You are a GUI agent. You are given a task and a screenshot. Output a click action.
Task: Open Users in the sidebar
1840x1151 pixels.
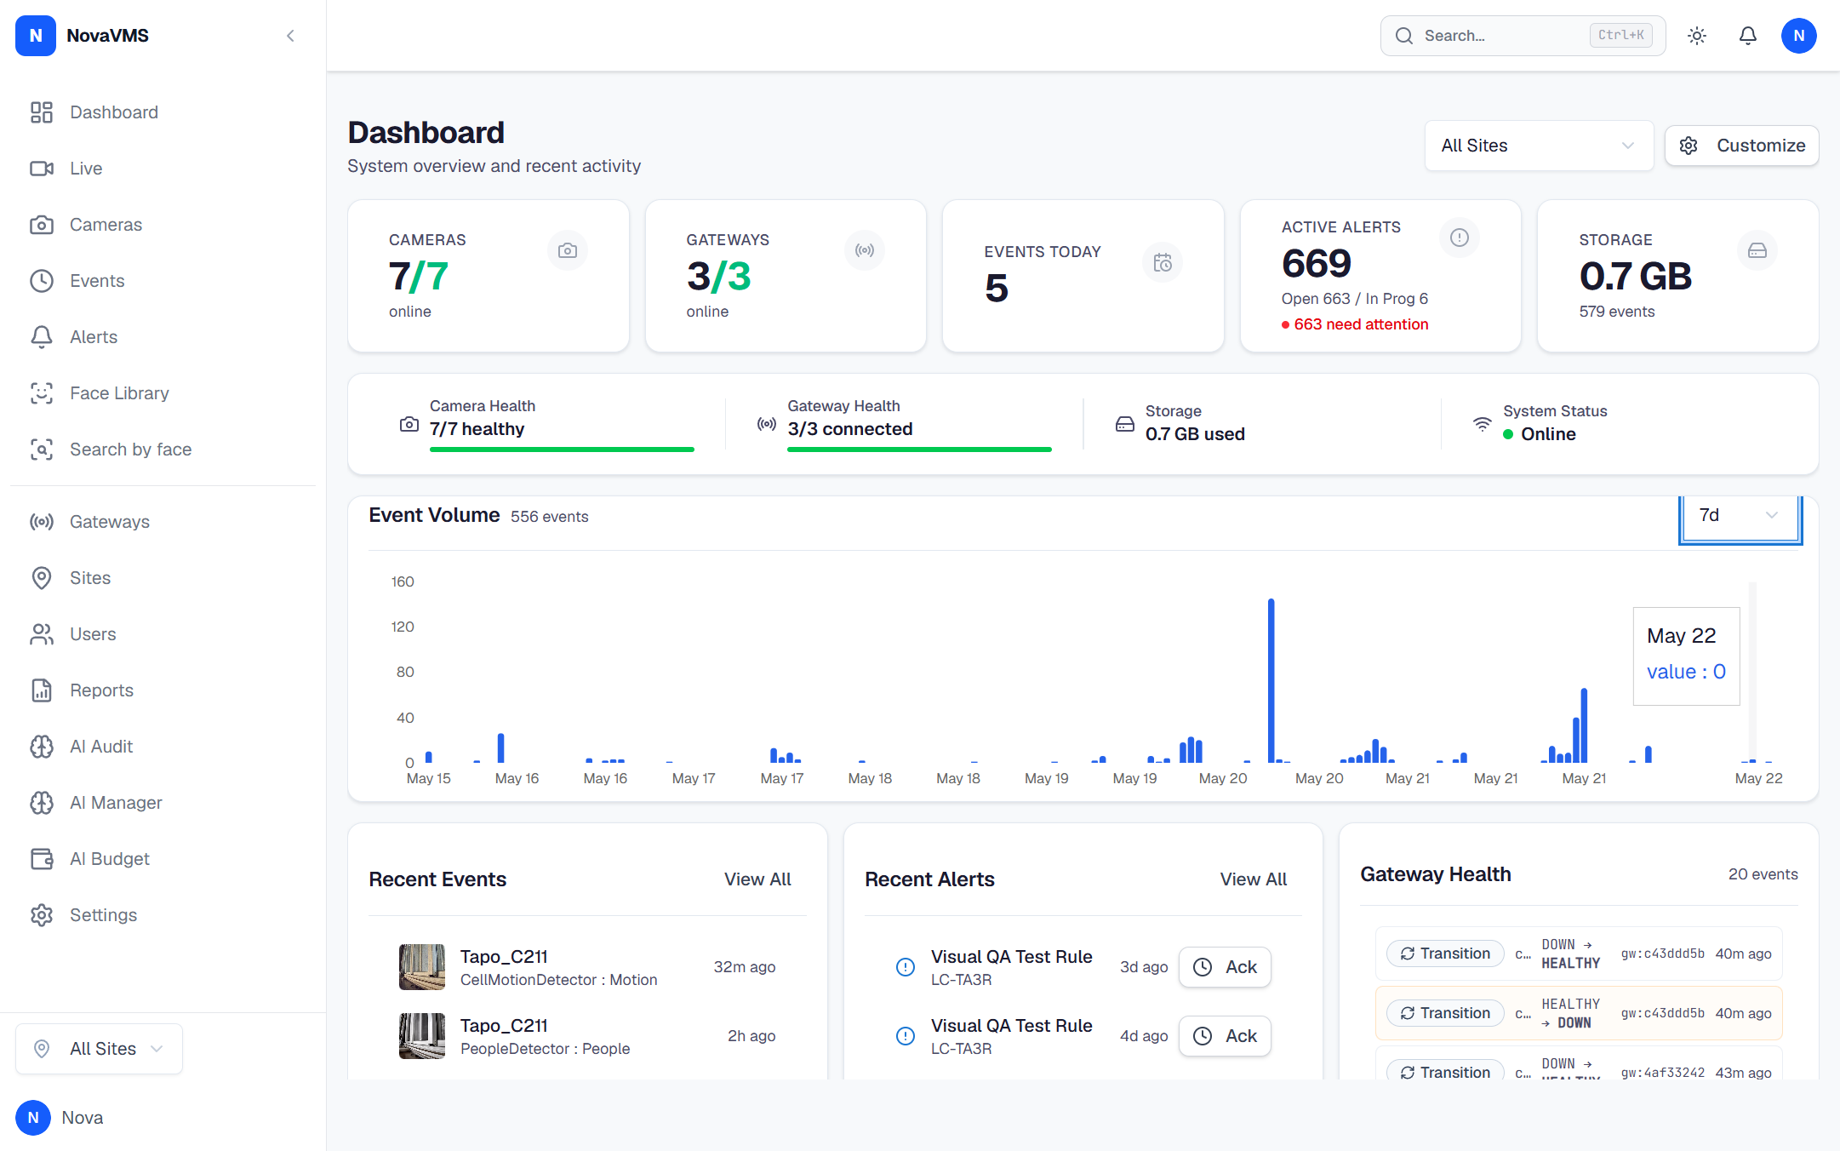pos(163,634)
